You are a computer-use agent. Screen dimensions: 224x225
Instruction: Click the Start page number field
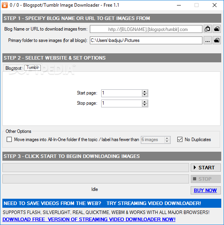122,93
